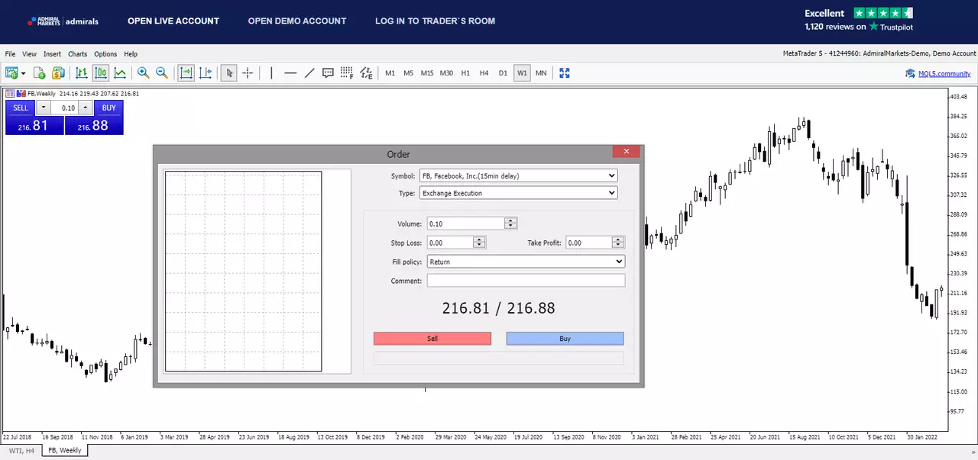Click the Elliott wave objects tool

pyautogui.click(x=366, y=73)
